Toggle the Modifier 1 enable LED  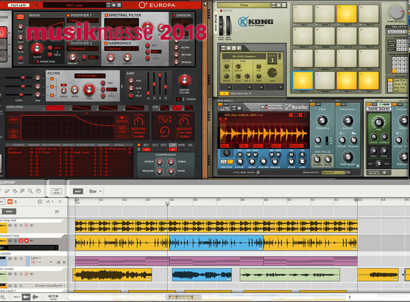[68, 16]
